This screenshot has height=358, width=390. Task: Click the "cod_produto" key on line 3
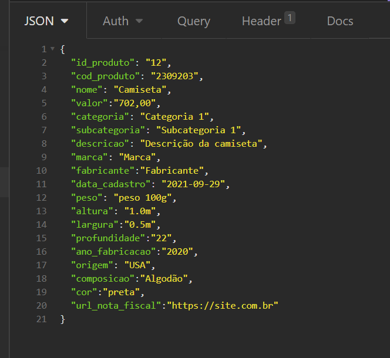(105, 76)
